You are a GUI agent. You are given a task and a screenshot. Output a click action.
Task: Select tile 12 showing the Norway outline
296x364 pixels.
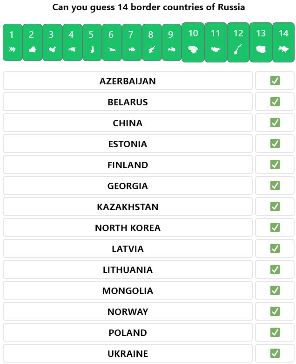click(238, 42)
